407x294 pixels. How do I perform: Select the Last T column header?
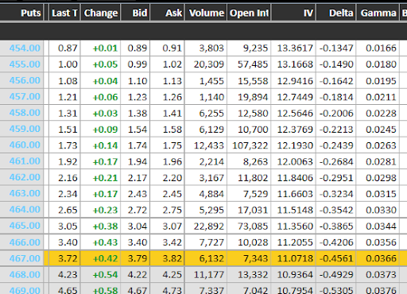tap(64, 13)
